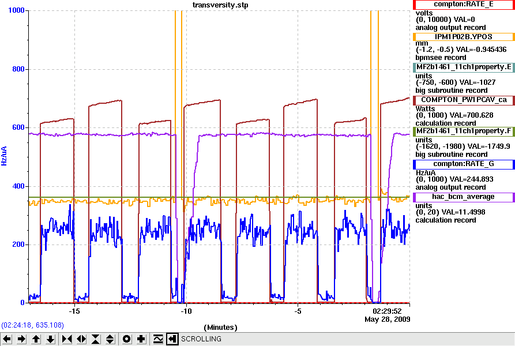Click the -15 tick label on x-axis
The height and width of the screenshot is (346, 515).
pyautogui.click(x=74, y=311)
